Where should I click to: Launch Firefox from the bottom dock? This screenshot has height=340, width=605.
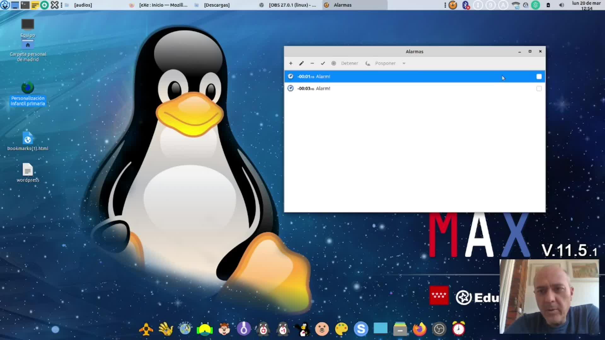coord(419,329)
